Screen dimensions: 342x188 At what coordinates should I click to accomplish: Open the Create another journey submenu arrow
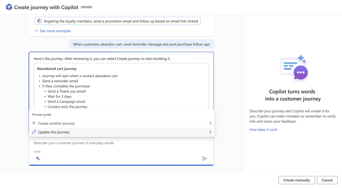click(210, 123)
